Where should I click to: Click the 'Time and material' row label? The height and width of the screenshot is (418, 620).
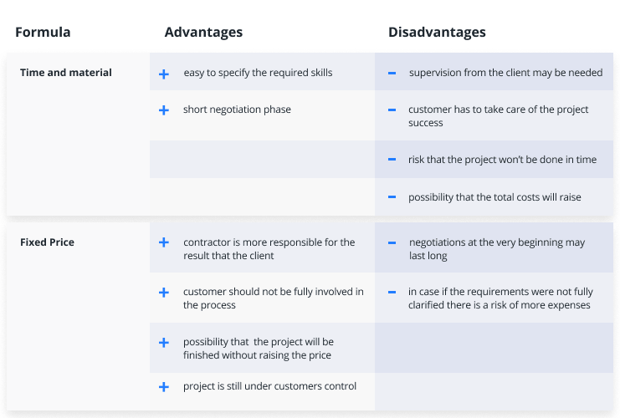tap(66, 73)
